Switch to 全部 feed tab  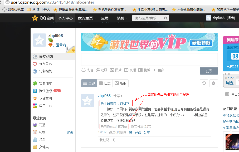[x=89, y=83]
